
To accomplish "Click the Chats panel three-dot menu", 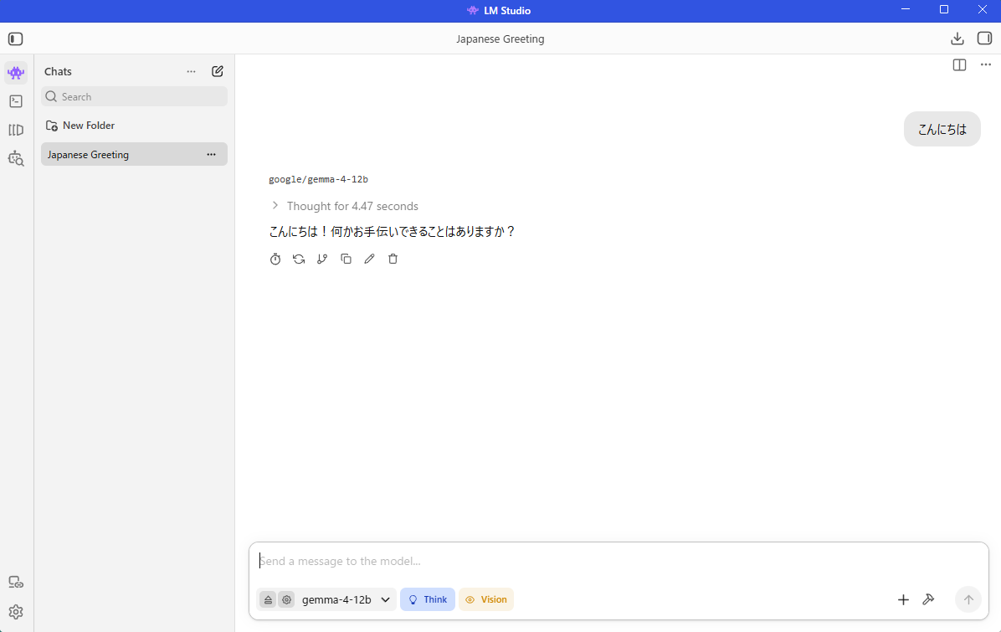I will pyautogui.click(x=191, y=71).
